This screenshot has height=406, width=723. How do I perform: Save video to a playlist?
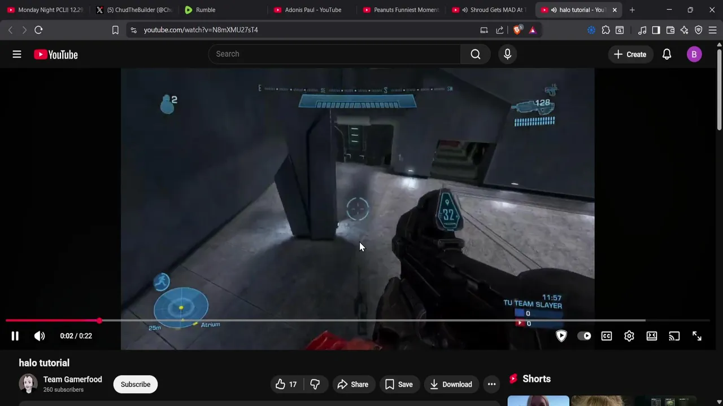[399, 385]
